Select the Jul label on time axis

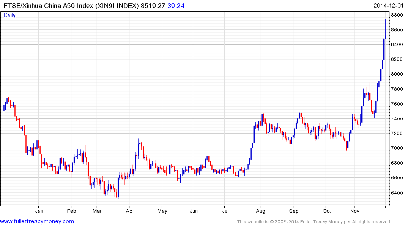coord(225,211)
